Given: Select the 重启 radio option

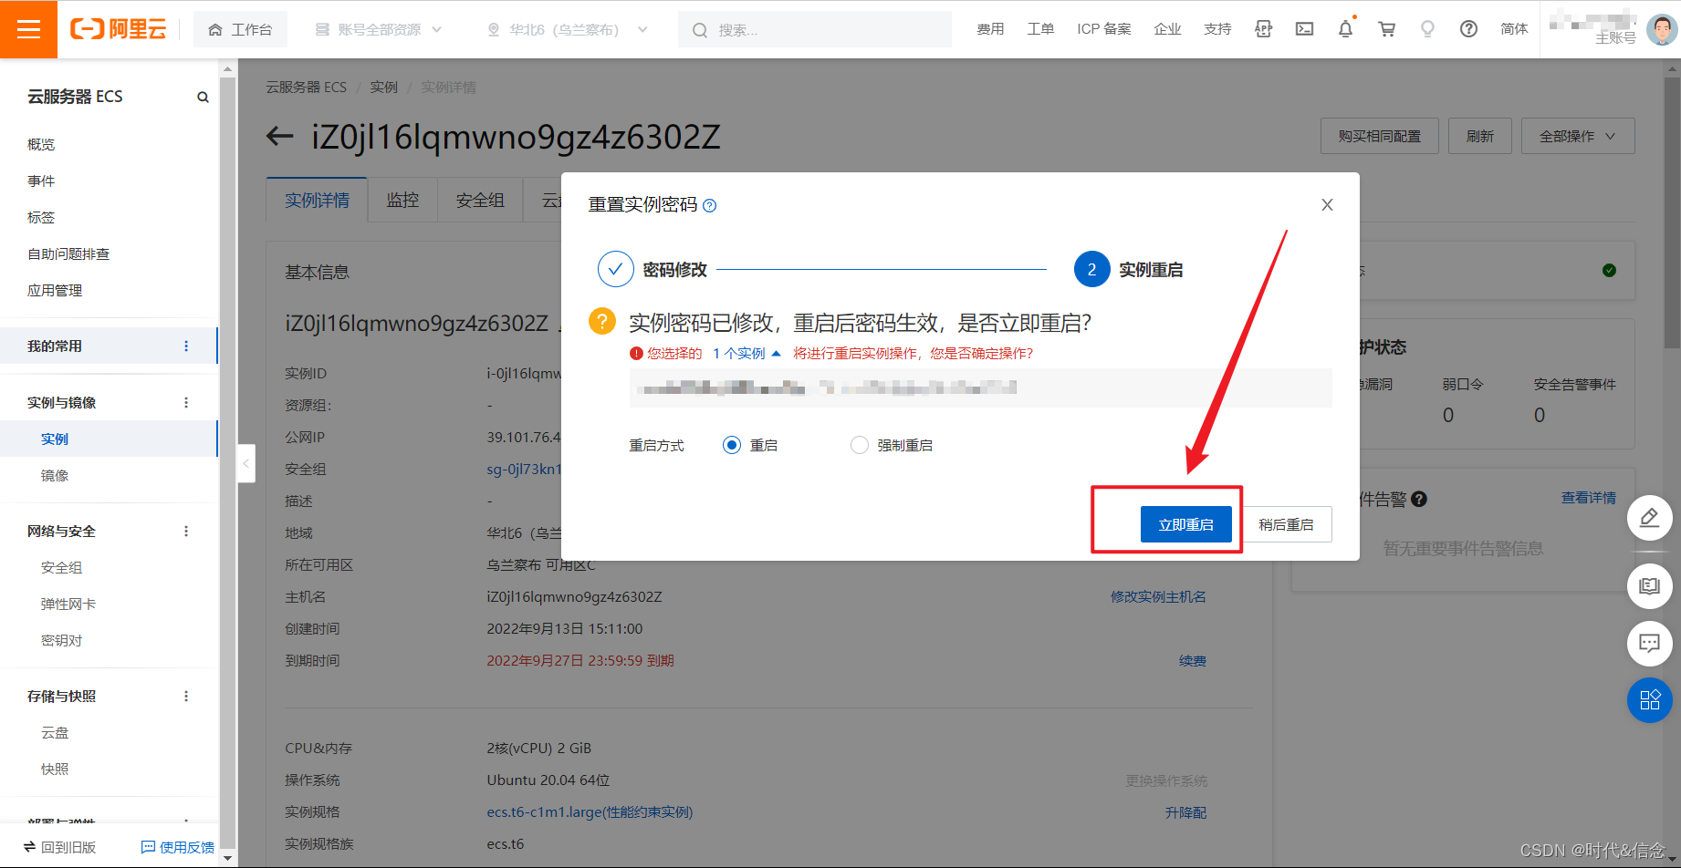Looking at the screenshot, I should (x=732, y=445).
